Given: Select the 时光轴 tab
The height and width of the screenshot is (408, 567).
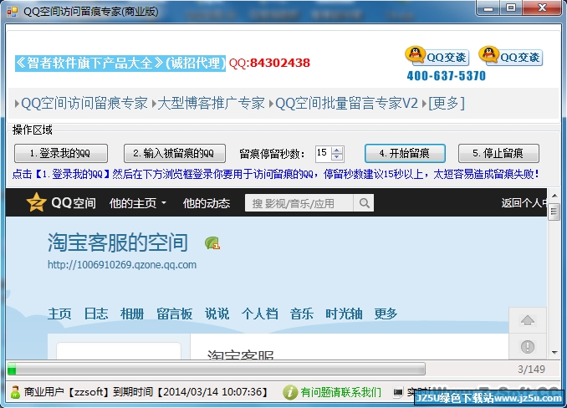Looking at the screenshot, I should point(344,314).
